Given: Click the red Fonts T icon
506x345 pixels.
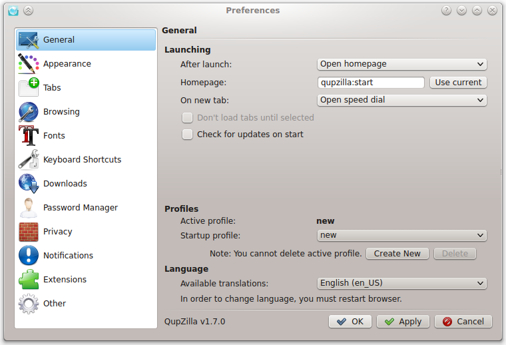Looking at the screenshot, I should [29, 136].
